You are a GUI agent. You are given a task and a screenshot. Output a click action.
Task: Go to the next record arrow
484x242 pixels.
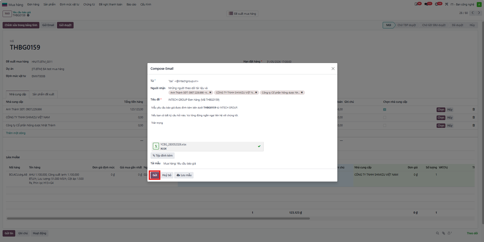coord(479,13)
